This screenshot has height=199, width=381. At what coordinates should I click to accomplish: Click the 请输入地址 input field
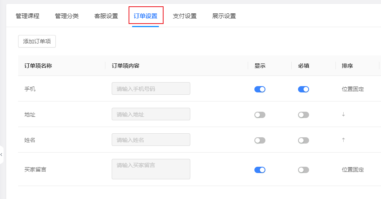[x=151, y=114]
